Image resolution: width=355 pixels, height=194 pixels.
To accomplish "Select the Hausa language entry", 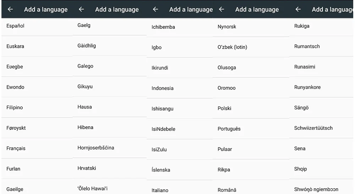I will click(85, 107).
